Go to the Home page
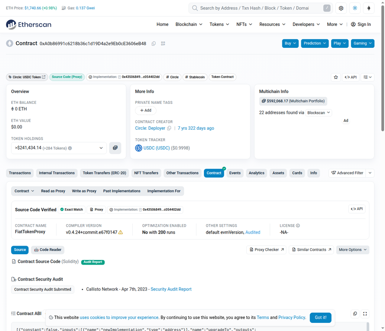The width and height of the screenshot is (385, 331). pyautogui.click(x=163, y=25)
